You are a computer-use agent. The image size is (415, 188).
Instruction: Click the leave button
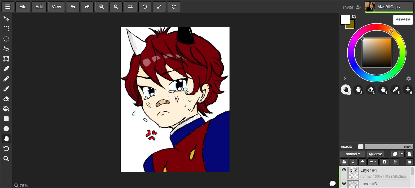[376, 154]
